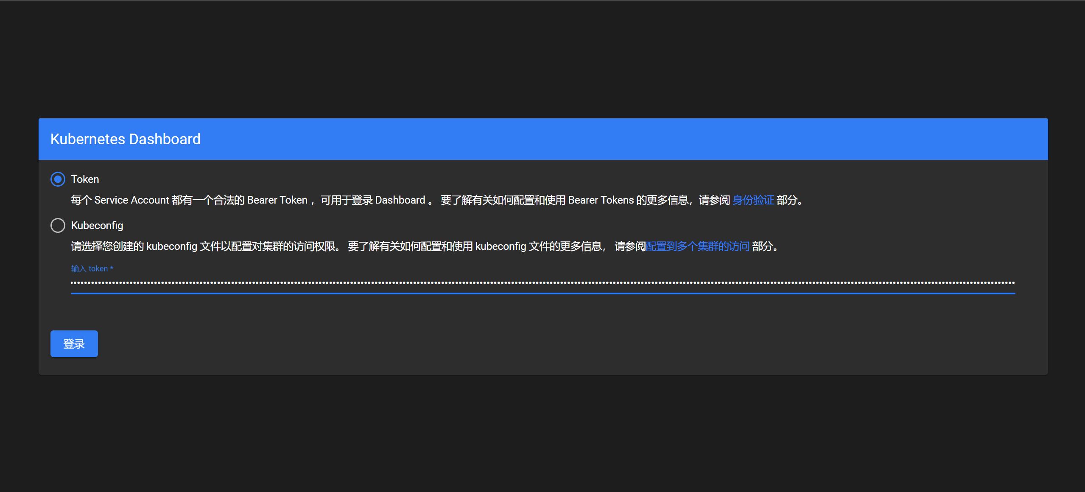1085x492 pixels.
Task: Select the Token radio button
Action: coord(58,179)
